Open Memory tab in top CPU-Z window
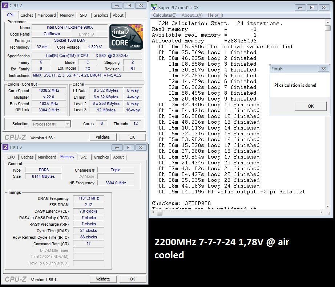 [x=67, y=15]
